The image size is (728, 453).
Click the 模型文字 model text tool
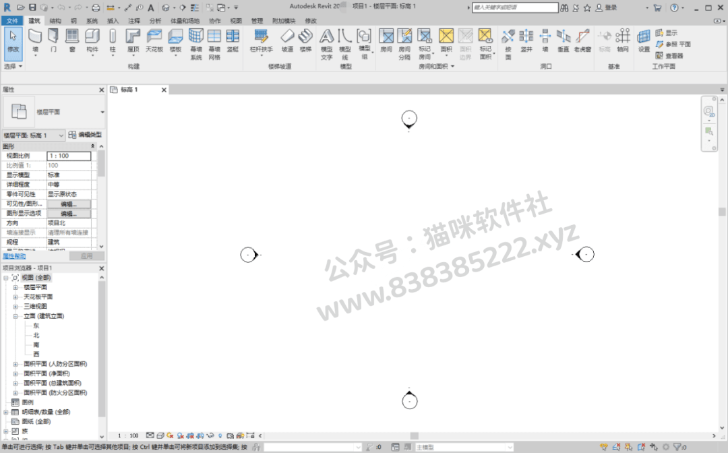pyautogui.click(x=327, y=44)
